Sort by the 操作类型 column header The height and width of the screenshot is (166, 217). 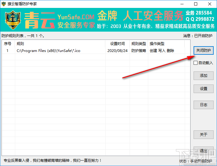[166, 44]
